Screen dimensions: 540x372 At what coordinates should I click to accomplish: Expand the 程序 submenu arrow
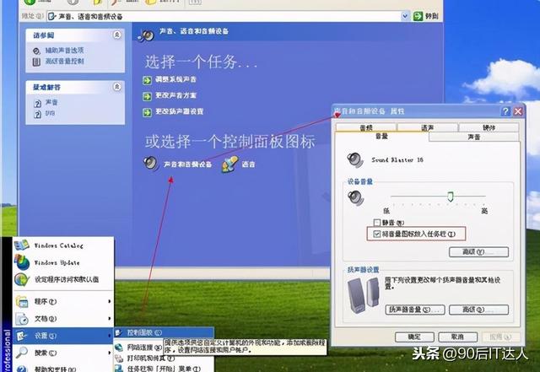110,301
